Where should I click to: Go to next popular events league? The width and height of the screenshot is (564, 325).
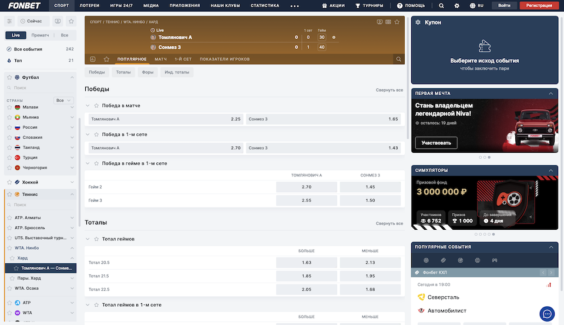coord(551,273)
